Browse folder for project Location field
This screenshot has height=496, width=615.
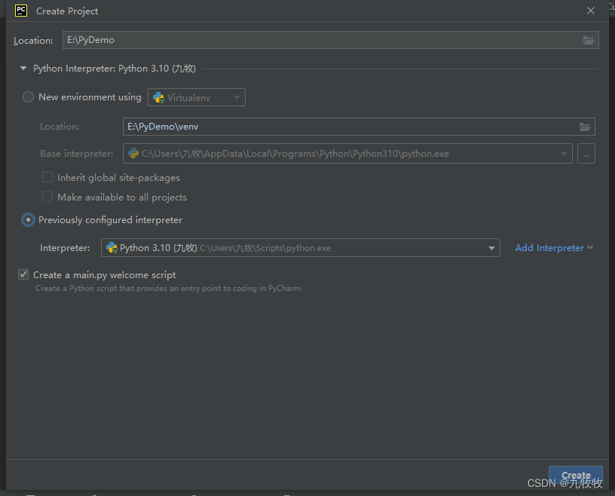tap(589, 40)
